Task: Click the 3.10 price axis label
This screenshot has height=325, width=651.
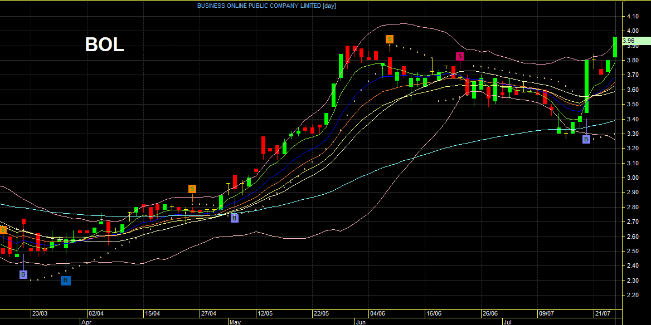Action: [633, 163]
